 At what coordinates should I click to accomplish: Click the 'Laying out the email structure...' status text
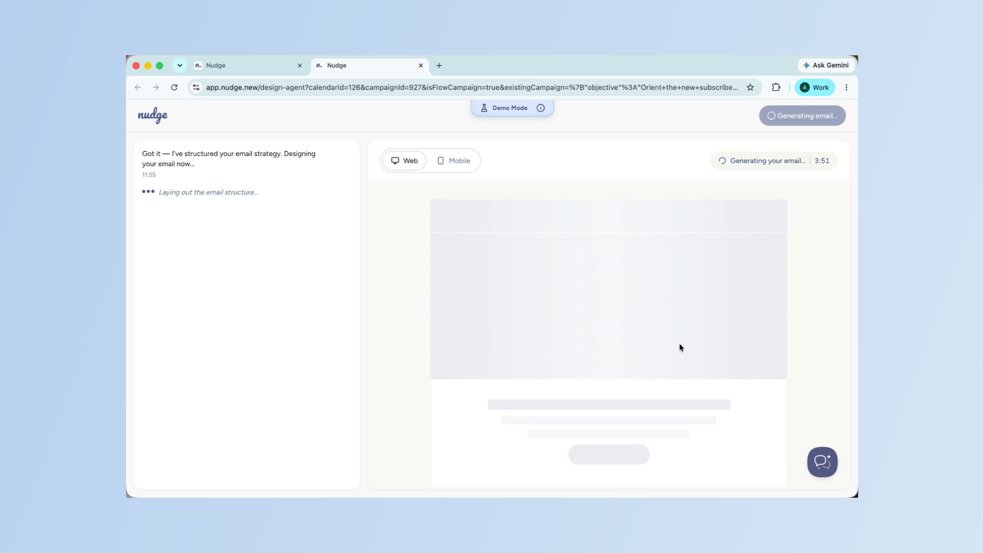pos(208,193)
